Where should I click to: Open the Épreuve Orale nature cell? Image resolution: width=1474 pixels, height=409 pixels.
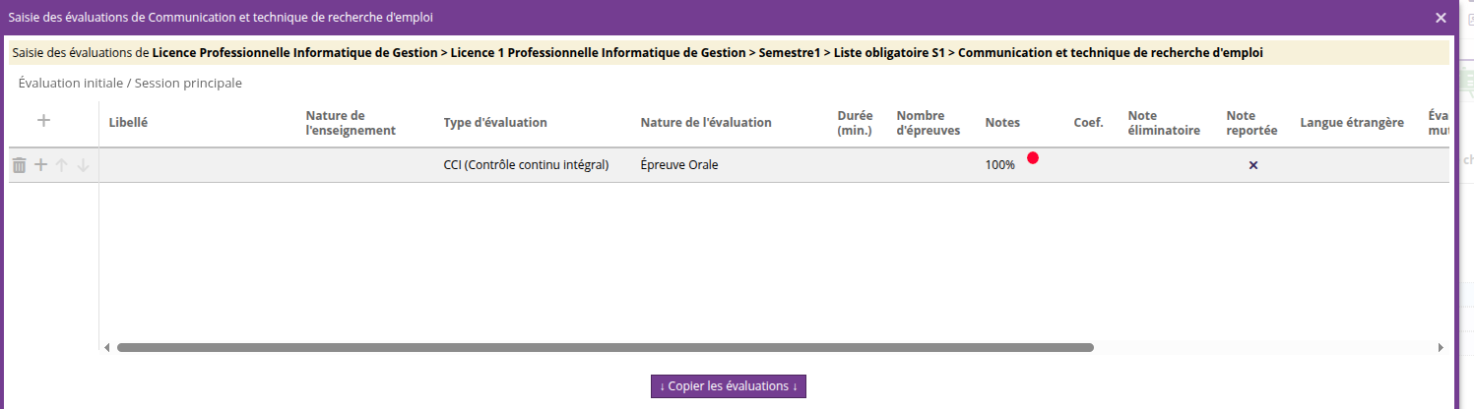(x=679, y=165)
